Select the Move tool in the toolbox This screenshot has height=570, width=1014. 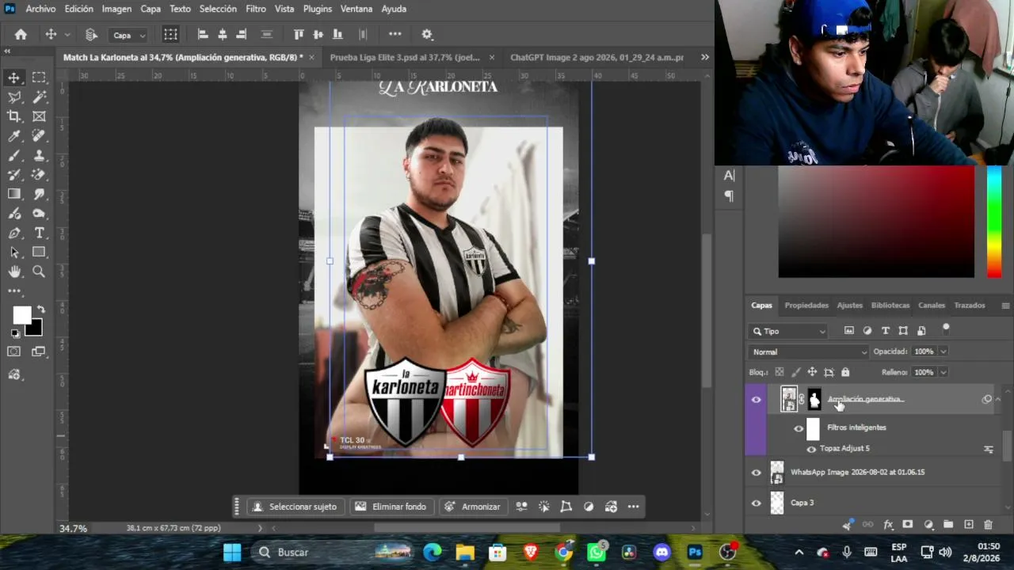click(14, 78)
